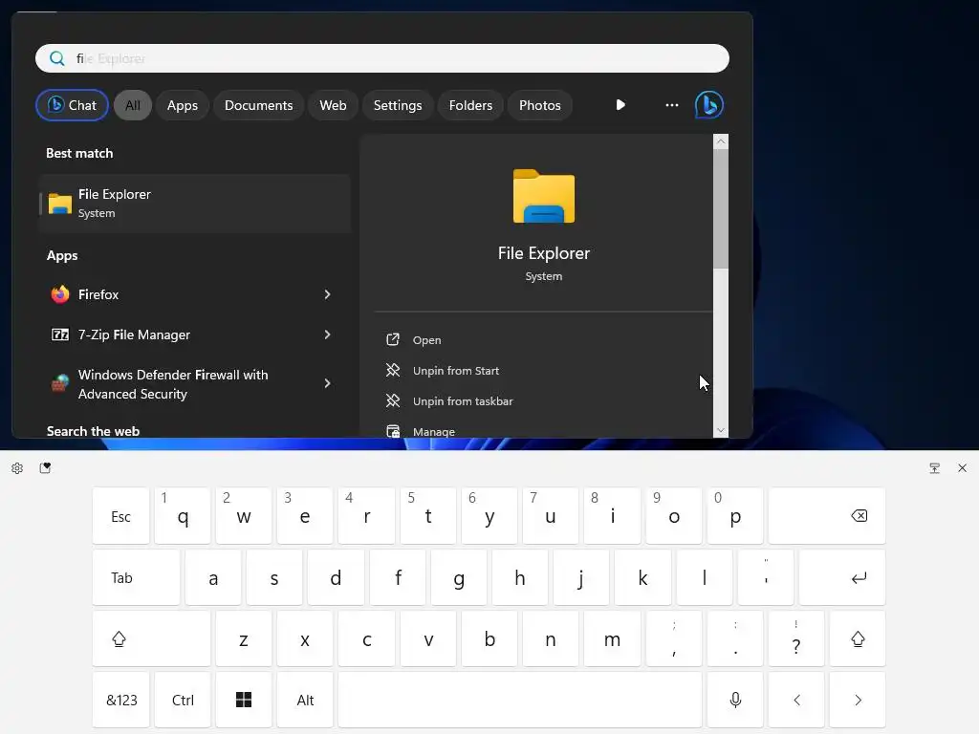Select the Web filter tab
This screenshot has width=979, height=734.
pos(333,105)
